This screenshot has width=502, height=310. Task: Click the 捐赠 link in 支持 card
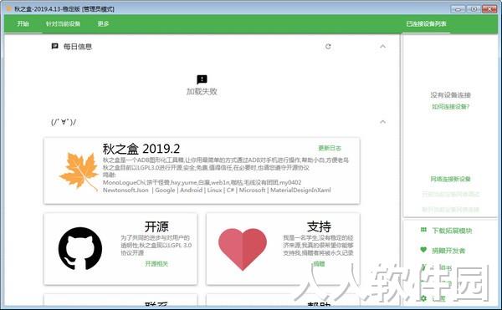[319, 264]
